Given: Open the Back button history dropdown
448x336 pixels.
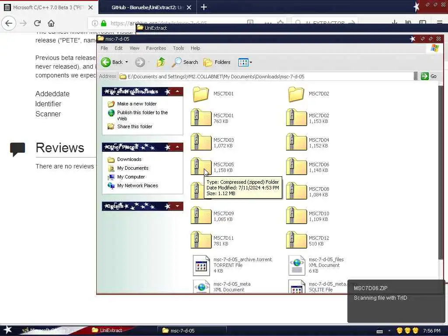Looking at the screenshot, I should pos(126,62).
